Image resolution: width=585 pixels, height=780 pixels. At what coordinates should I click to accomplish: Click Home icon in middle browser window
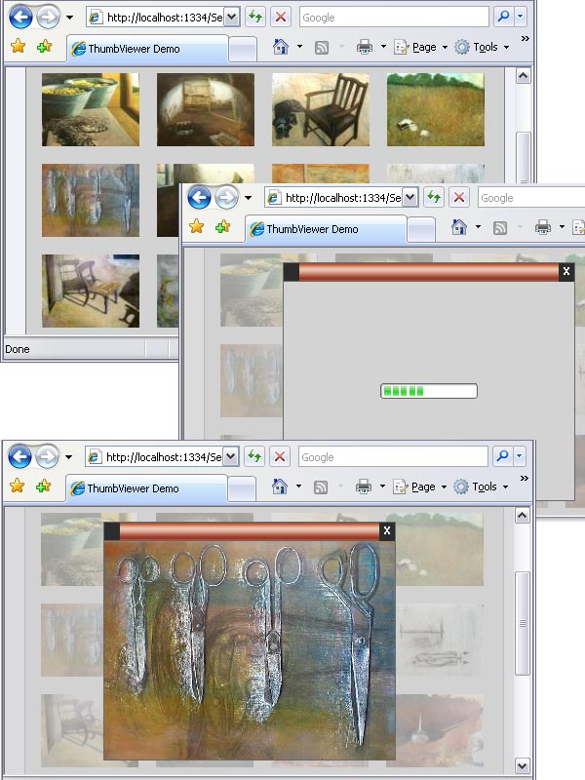tap(459, 227)
